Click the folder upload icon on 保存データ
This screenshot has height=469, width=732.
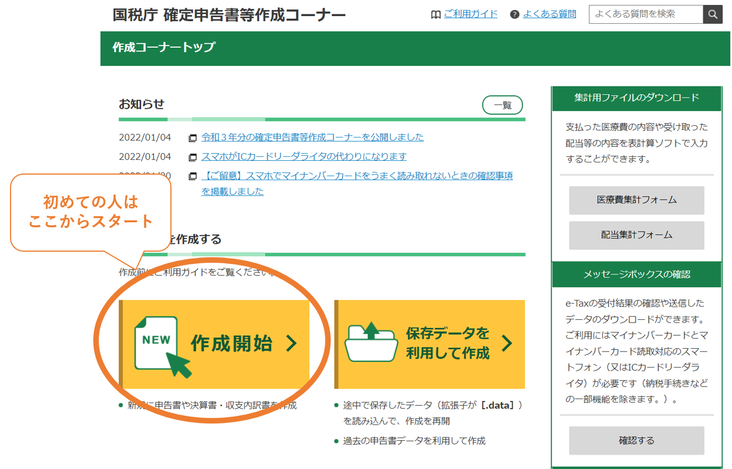[371, 343]
